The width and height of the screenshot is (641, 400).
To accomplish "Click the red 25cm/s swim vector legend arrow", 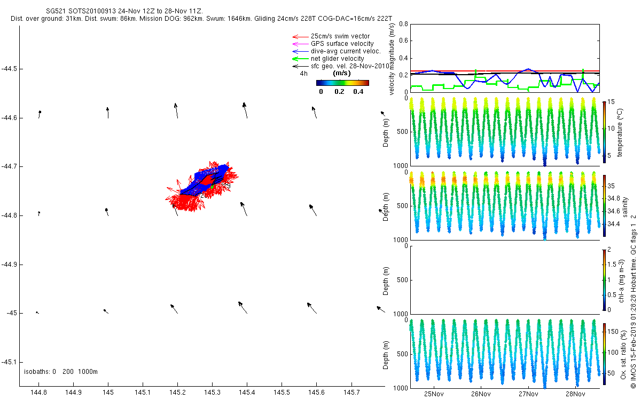I will click(300, 36).
